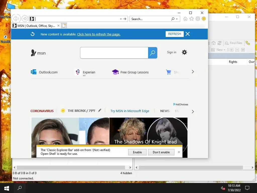
Task: Click the IE Search... input box
Action: click(x=151, y=19)
